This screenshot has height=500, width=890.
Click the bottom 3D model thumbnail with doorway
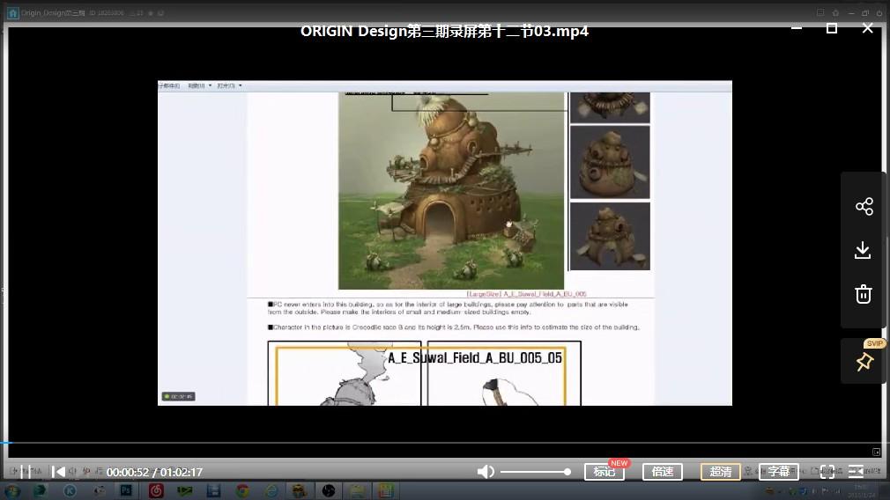610,236
